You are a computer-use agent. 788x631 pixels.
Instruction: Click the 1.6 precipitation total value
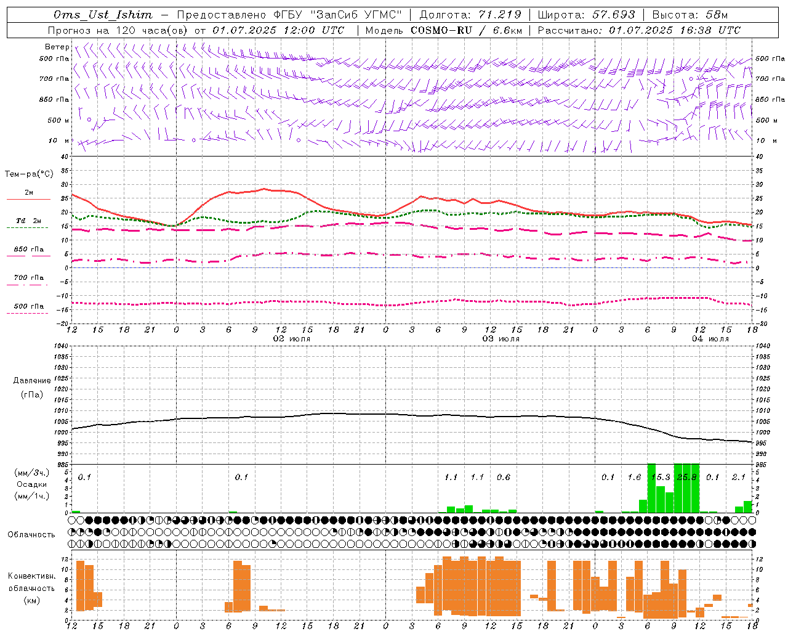coord(634,477)
